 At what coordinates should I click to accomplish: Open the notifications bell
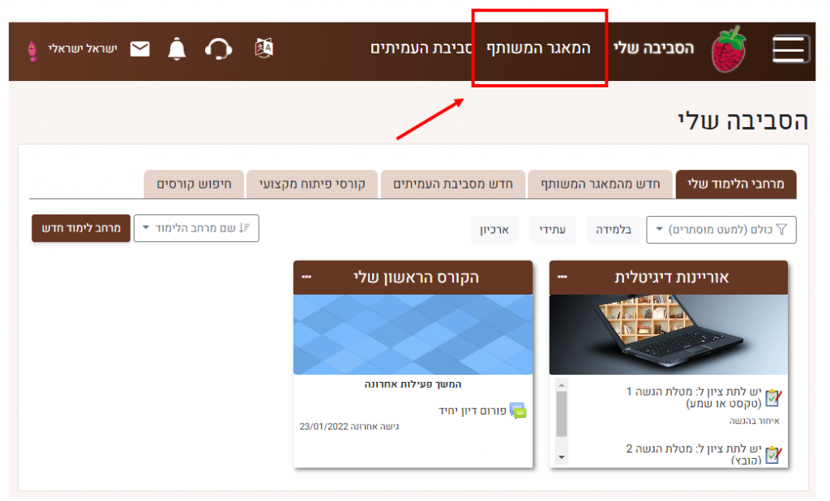(177, 49)
